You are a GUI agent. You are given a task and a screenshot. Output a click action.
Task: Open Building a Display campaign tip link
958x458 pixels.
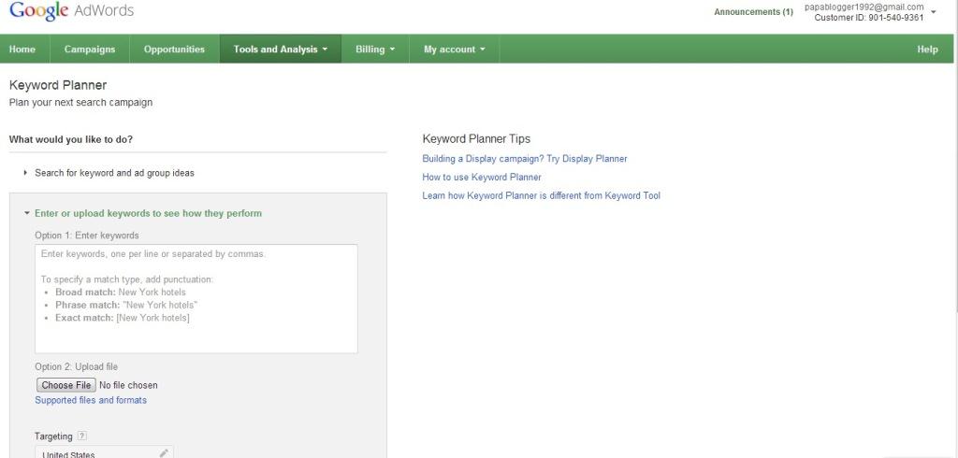(525, 159)
